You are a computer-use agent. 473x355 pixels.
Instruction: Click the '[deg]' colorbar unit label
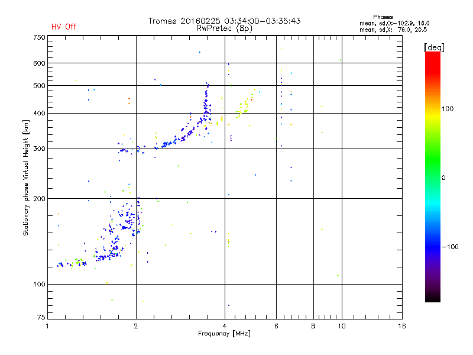tap(434, 47)
